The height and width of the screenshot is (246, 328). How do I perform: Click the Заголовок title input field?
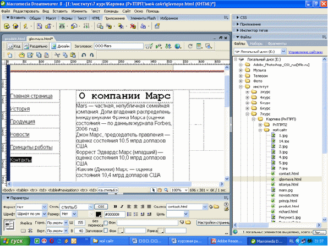[119, 46]
